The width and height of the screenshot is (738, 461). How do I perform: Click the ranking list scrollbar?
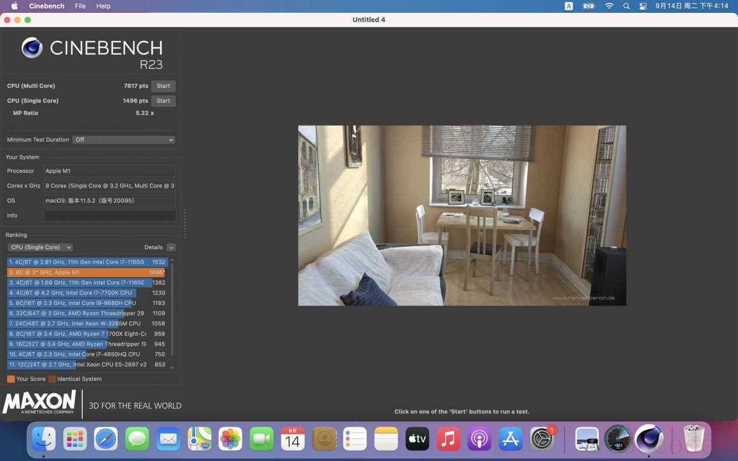pos(172,313)
